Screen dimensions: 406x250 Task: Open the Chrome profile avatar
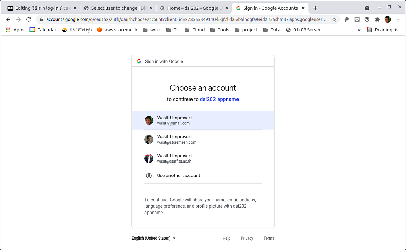click(x=387, y=20)
